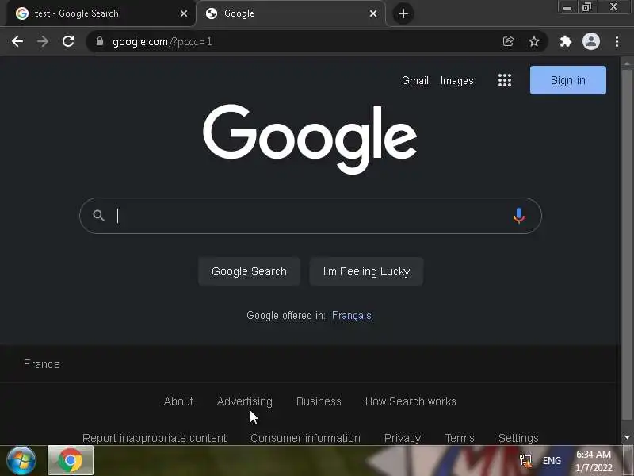Open the Gmail link
Screen dimensions: 634x476
pyautogui.click(x=414, y=81)
